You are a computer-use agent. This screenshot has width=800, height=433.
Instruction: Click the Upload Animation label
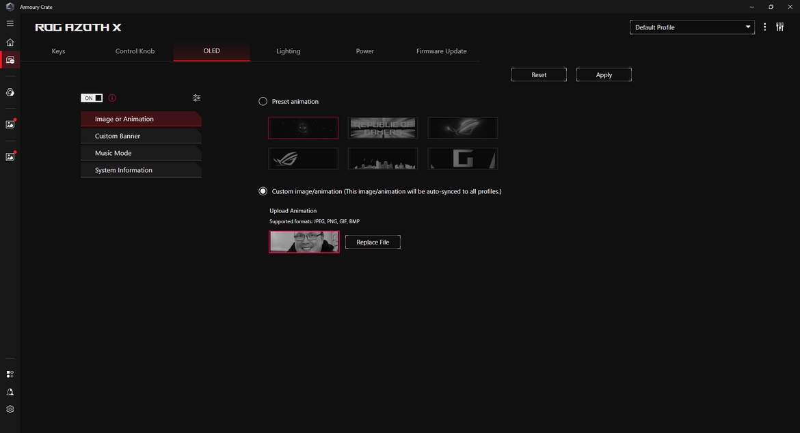(x=293, y=210)
